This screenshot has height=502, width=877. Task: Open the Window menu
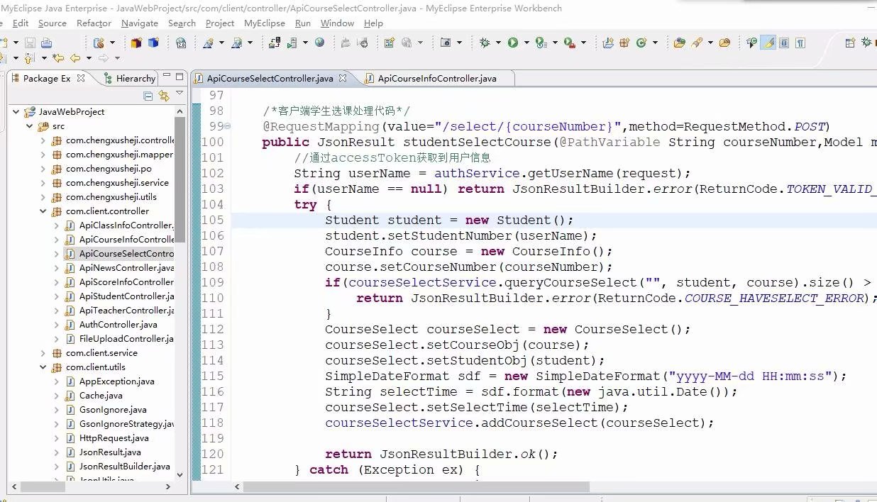point(337,23)
